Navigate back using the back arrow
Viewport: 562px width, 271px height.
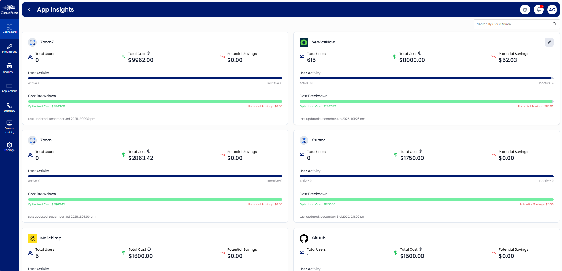[29, 9]
